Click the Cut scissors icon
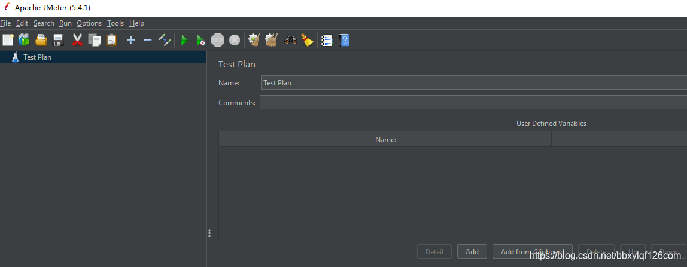 pyautogui.click(x=77, y=40)
